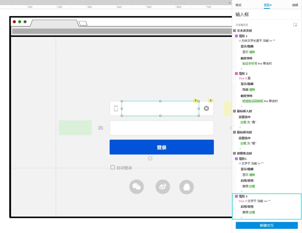302x233 pixels.
Task: Click the loading spinner icon below 登录
Action: 150,158
